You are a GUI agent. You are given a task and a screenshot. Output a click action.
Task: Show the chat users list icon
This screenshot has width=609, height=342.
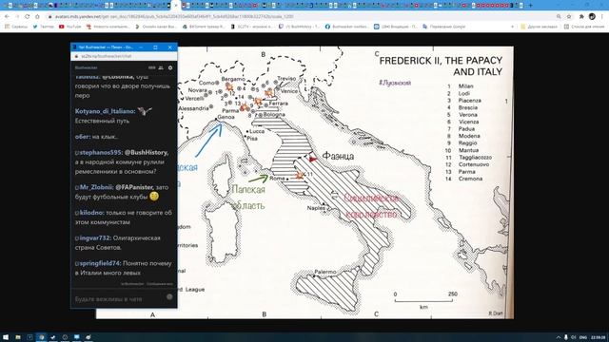161,67
